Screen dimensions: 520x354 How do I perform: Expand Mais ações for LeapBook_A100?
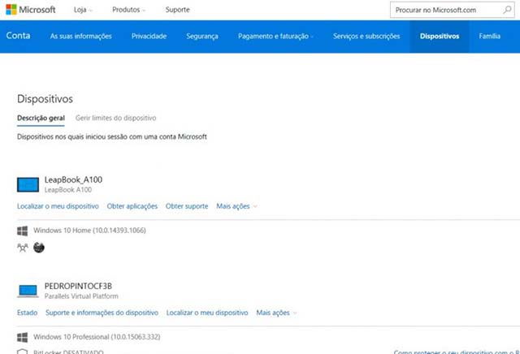(236, 206)
